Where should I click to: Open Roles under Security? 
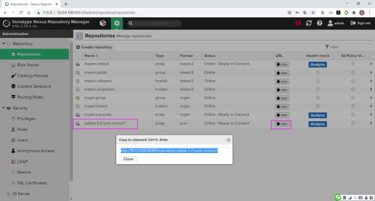[22, 129]
